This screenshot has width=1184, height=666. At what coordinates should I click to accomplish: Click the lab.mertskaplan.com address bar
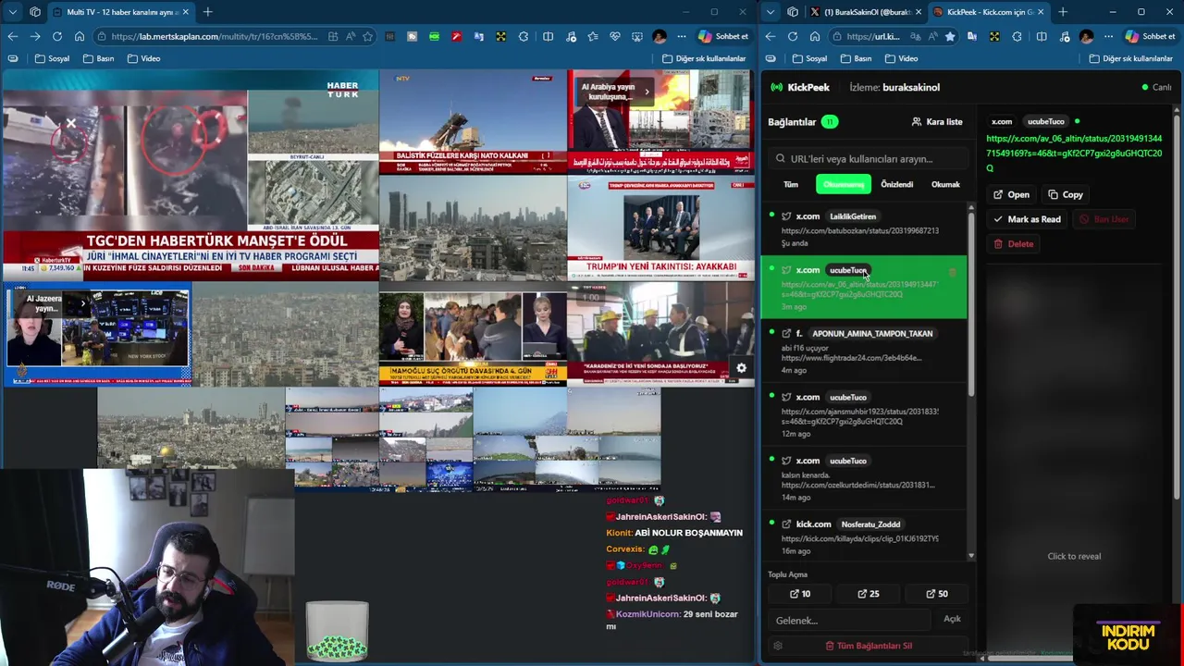213,36
